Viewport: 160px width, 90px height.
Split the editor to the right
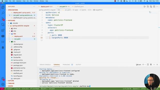[154, 6]
